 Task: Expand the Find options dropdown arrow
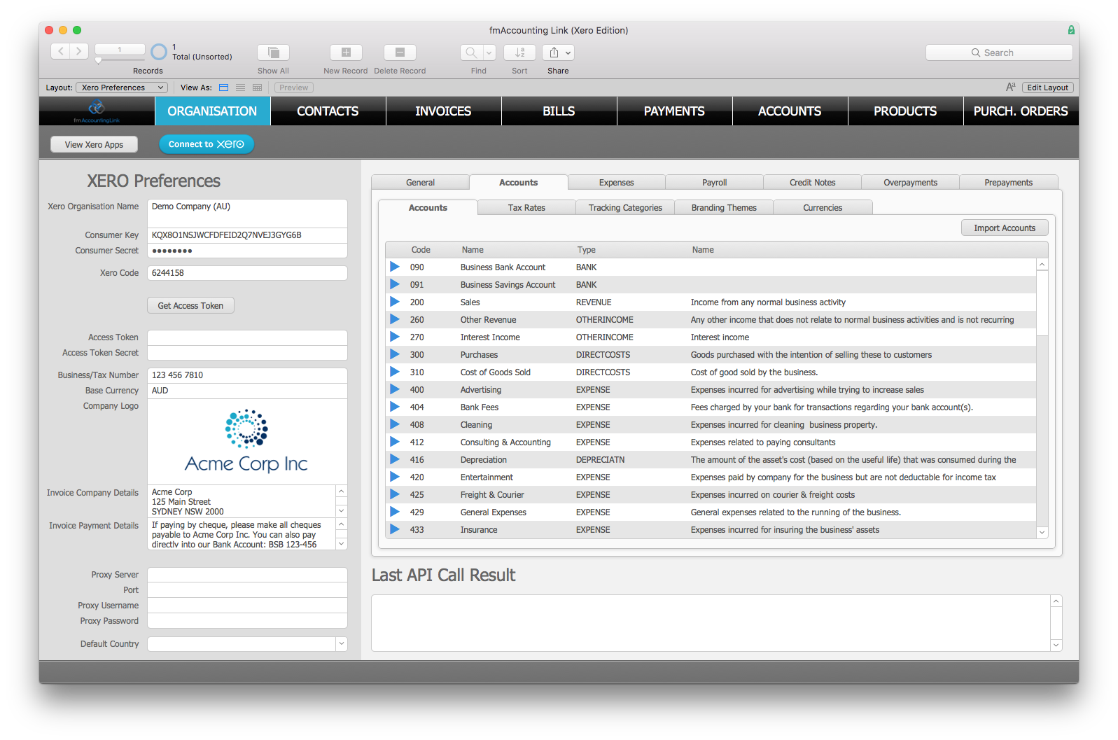[x=489, y=53]
